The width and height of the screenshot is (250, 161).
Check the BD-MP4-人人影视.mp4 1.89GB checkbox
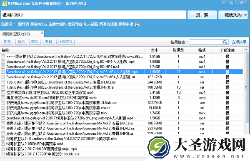click(3, 62)
